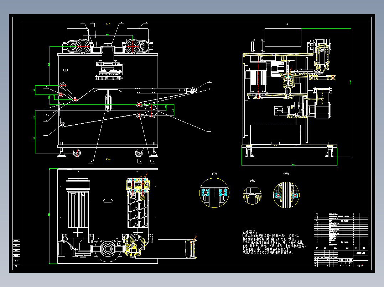The height and width of the screenshot is (287, 384).
Task: Select the large red-crossed roller right of the cabinet
Action: [x=151, y=110]
